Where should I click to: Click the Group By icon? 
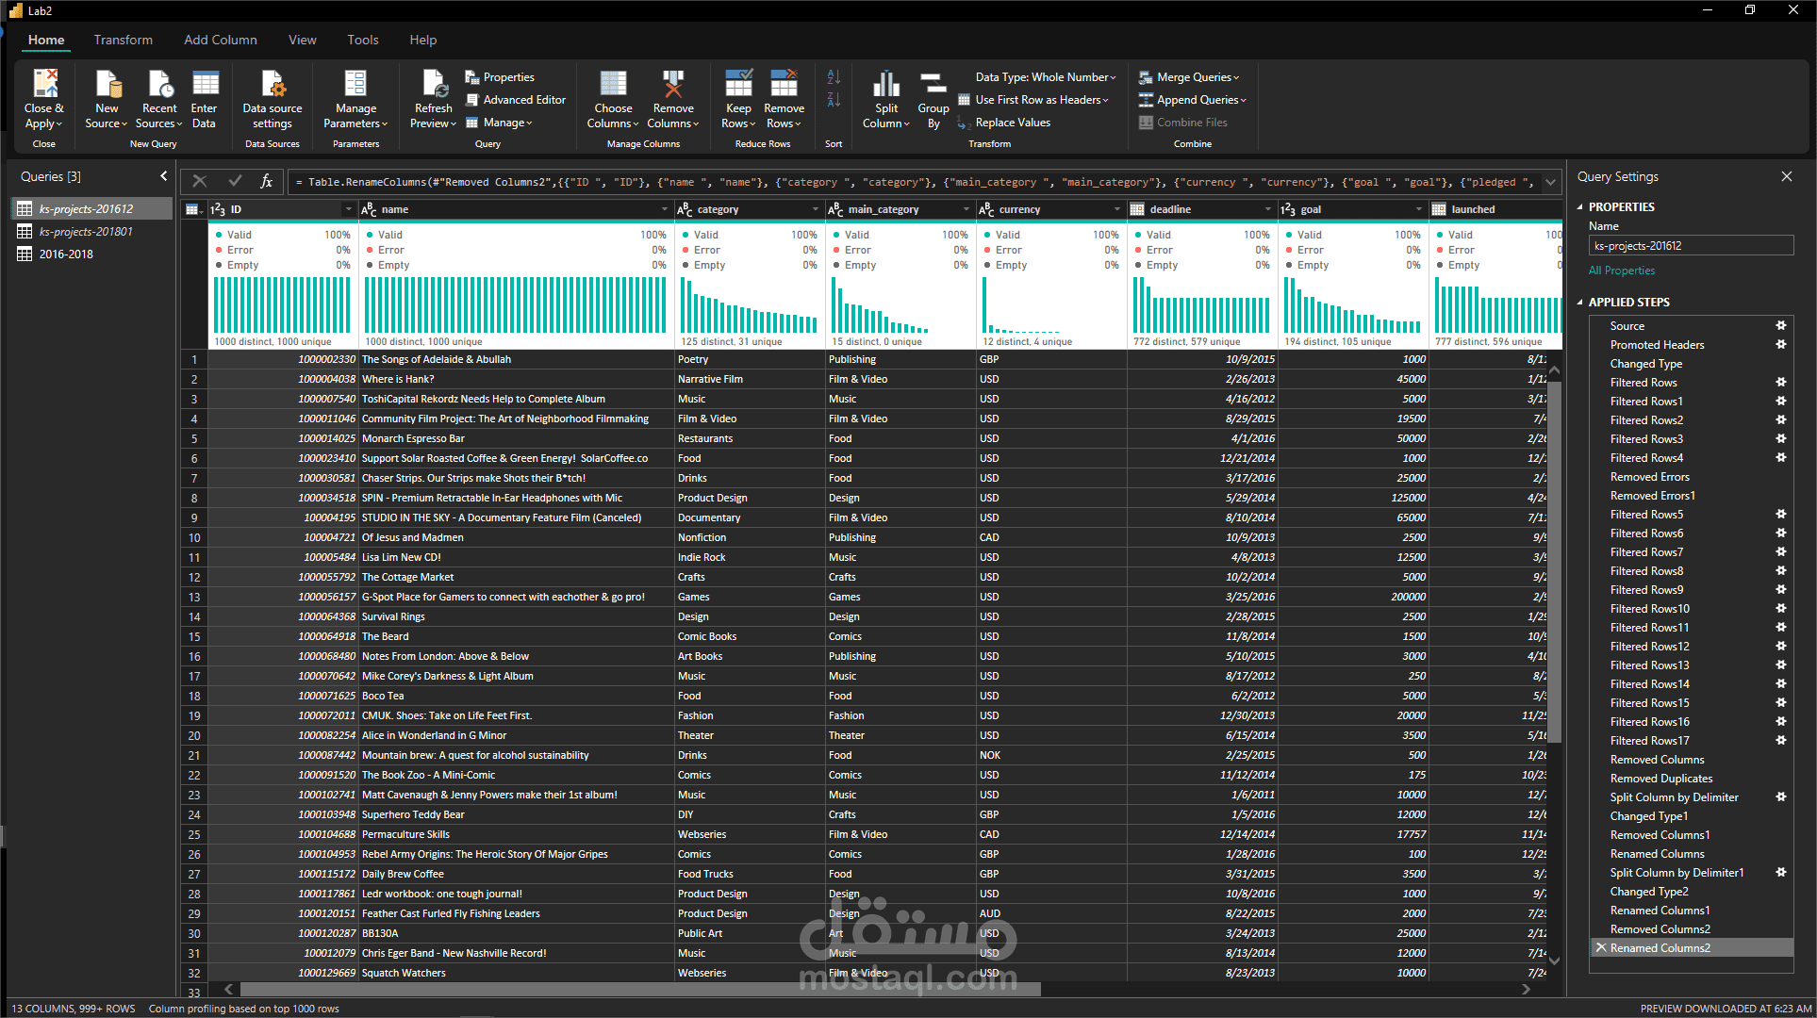point(933,85)
